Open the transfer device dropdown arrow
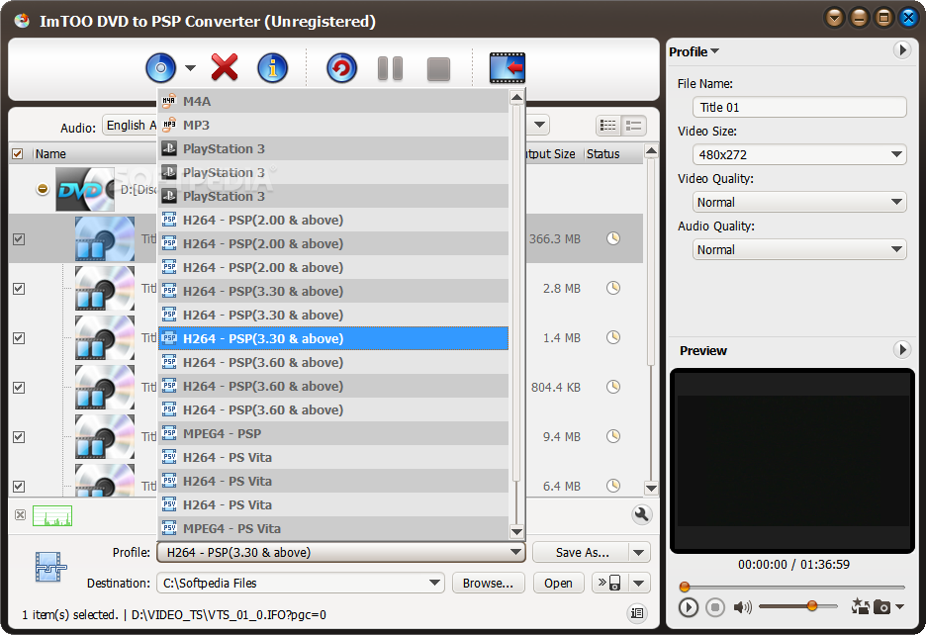The height and width of the screenshot is (635, 926). [x=639, y=583]
